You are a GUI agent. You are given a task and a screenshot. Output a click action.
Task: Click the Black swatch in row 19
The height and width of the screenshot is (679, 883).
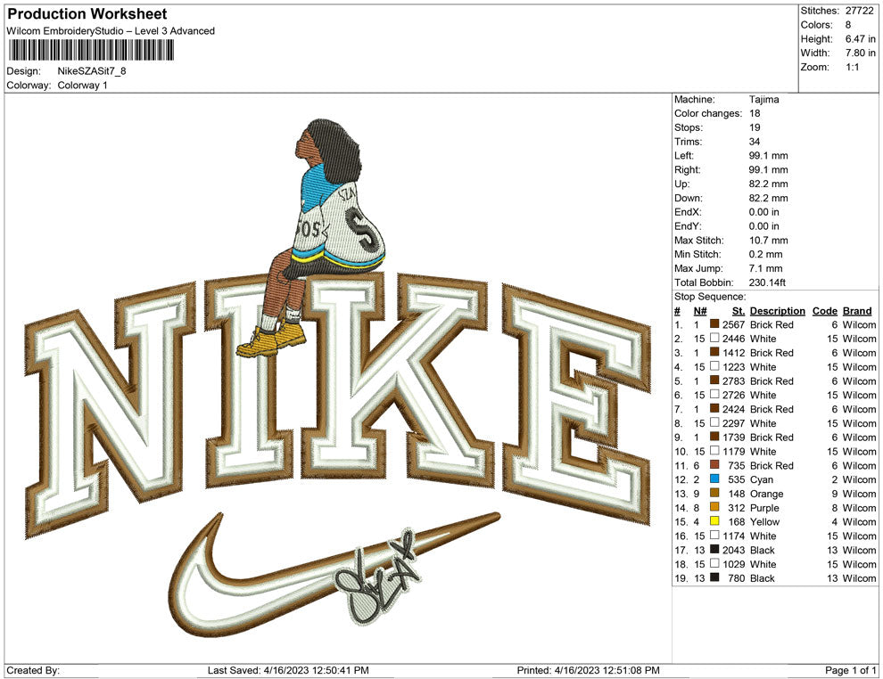coord(714,577)
